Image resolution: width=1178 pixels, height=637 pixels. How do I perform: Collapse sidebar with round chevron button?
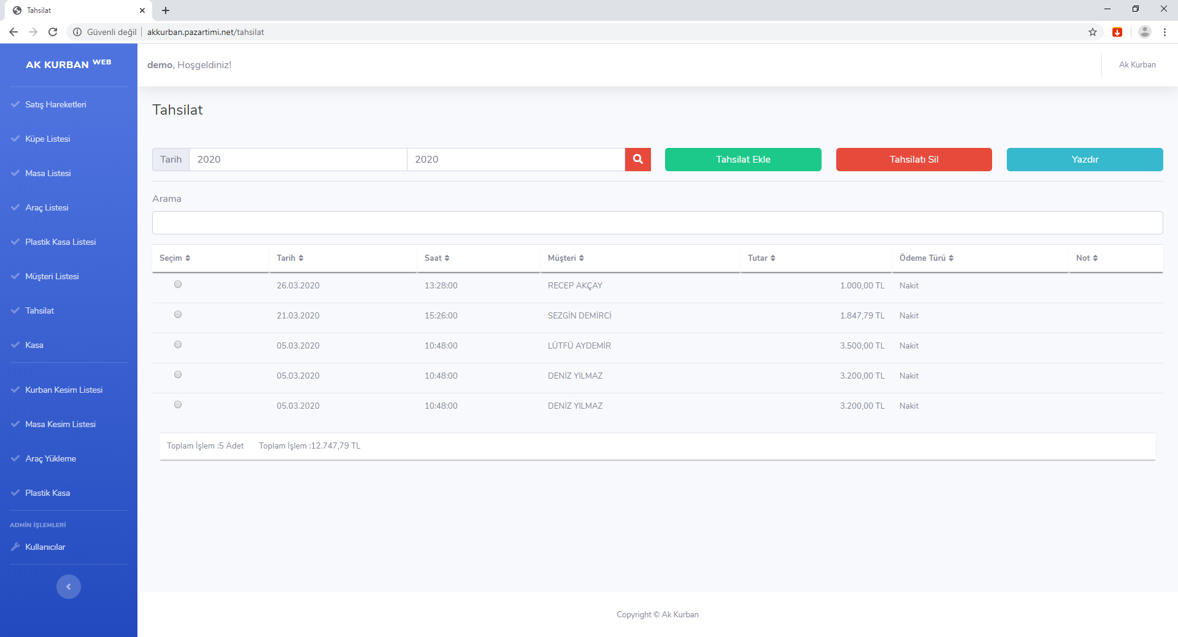69,587
